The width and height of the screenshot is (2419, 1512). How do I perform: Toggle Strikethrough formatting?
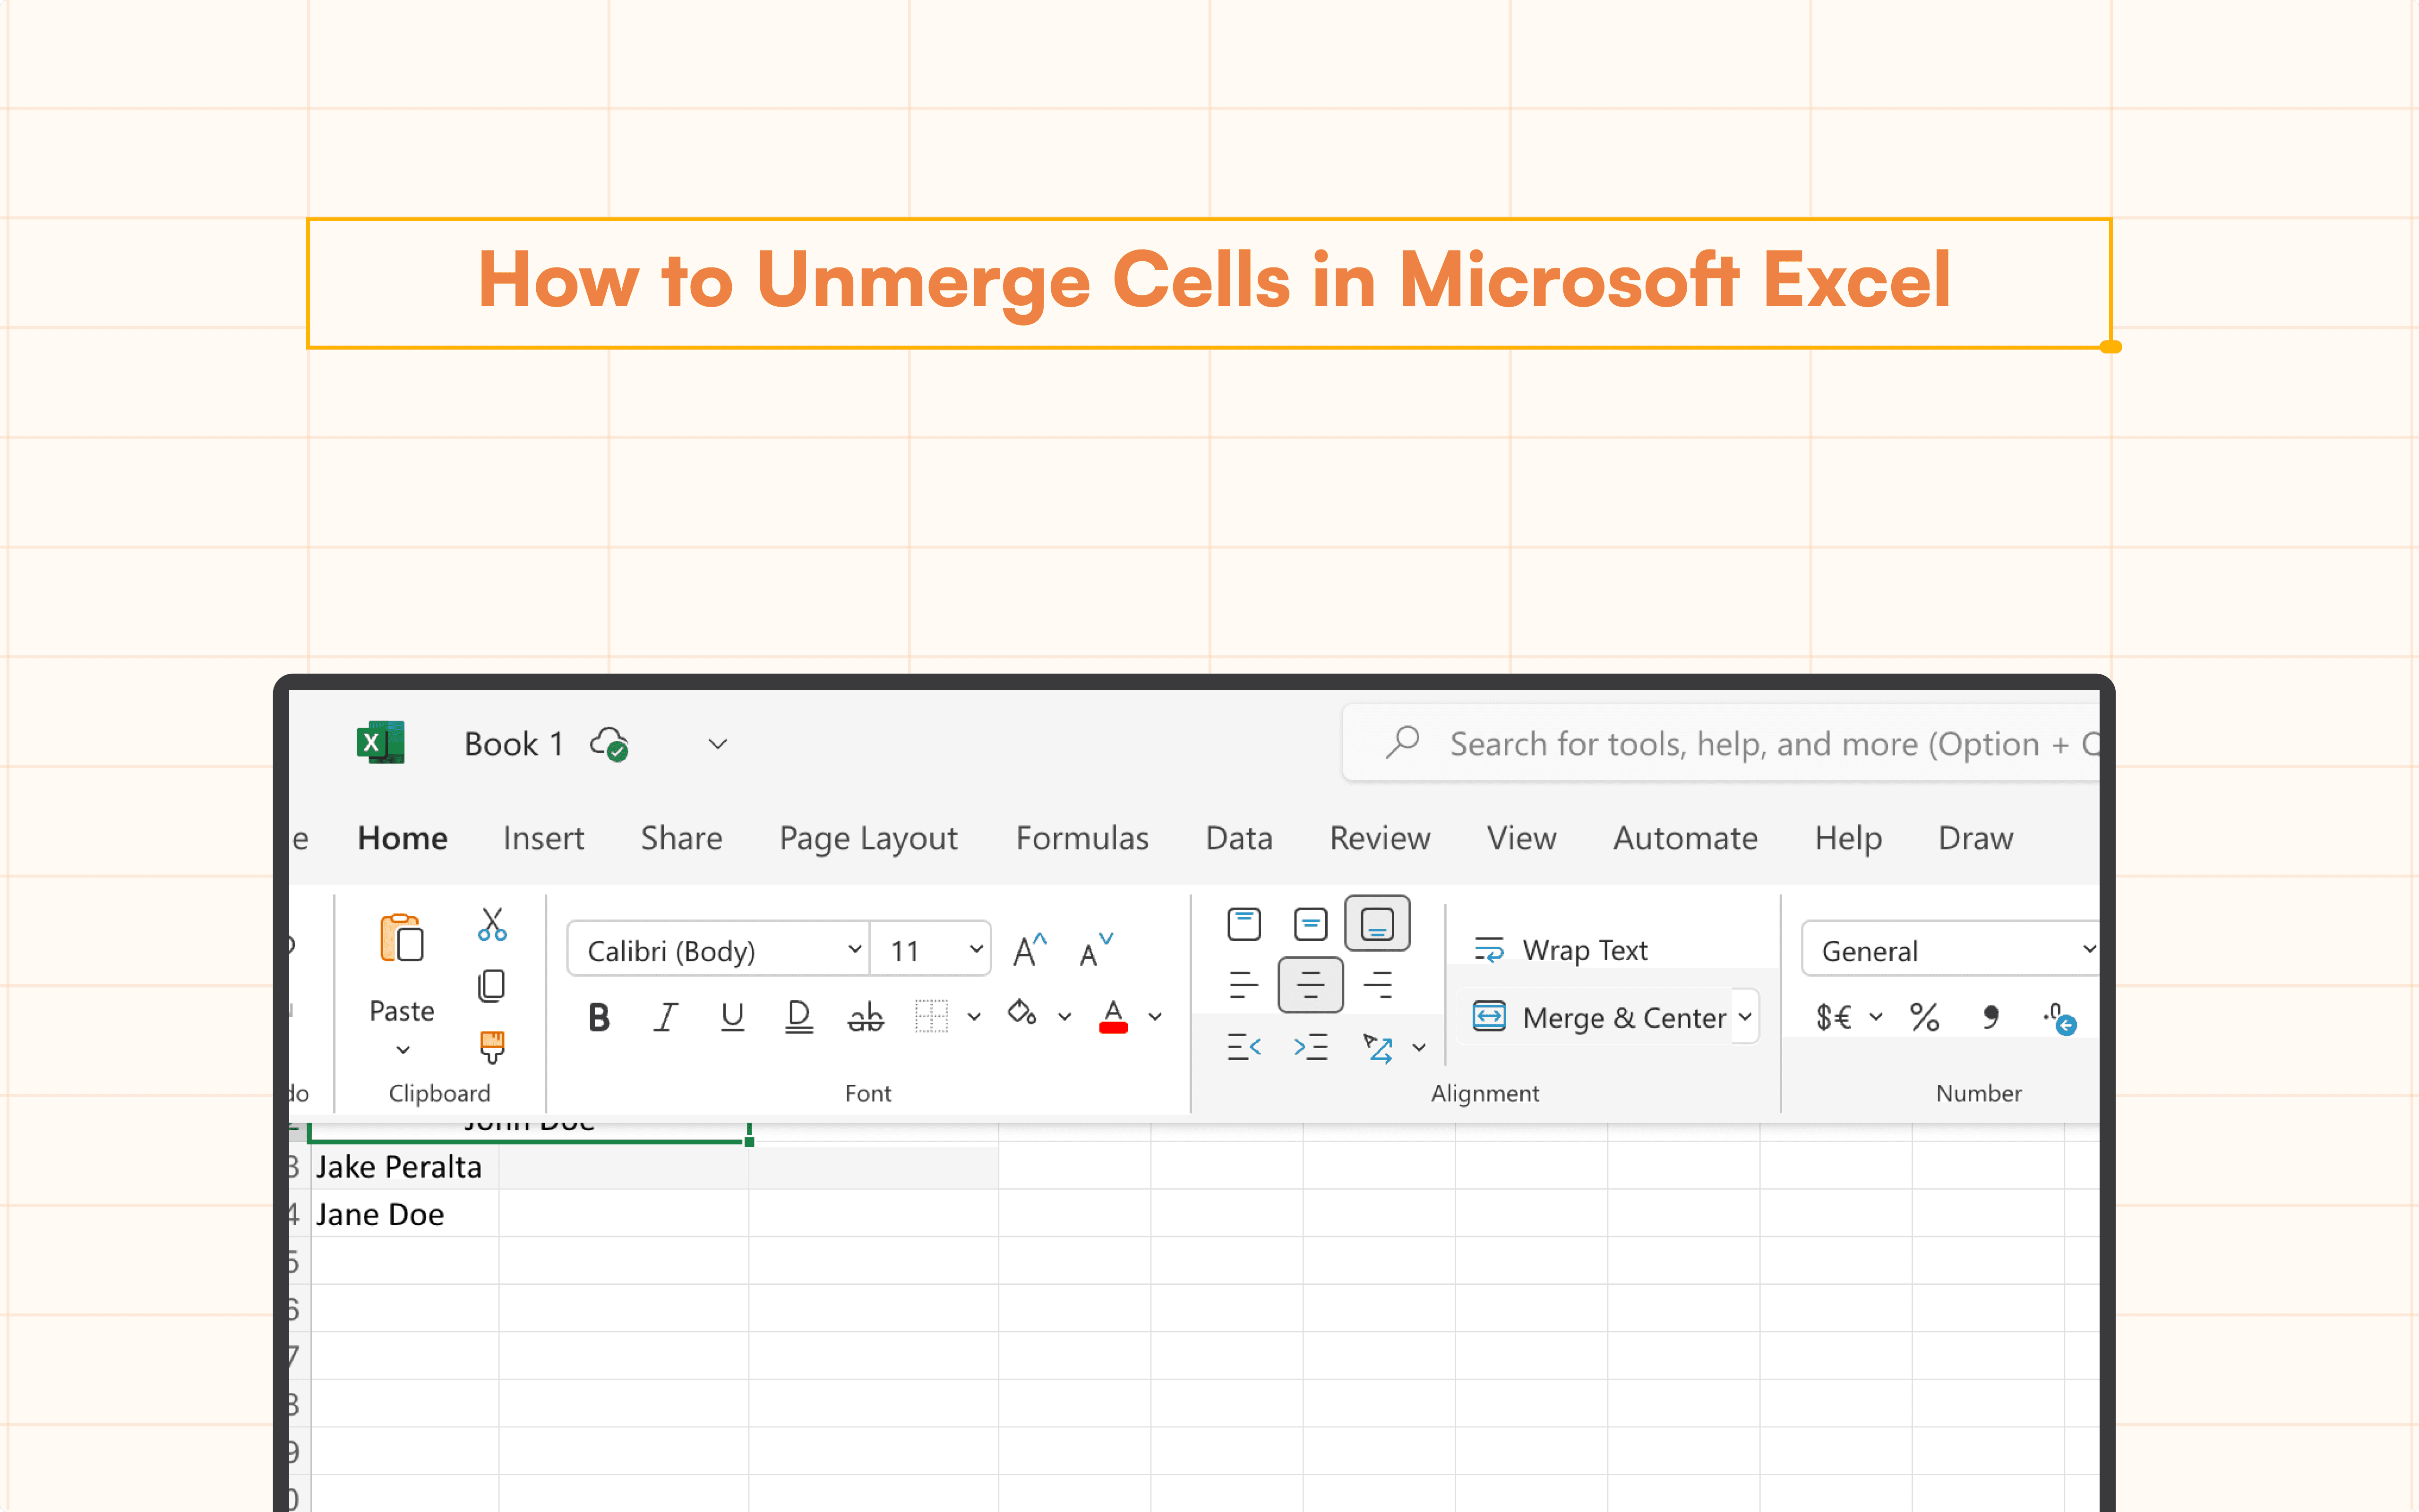[866, 1018]
